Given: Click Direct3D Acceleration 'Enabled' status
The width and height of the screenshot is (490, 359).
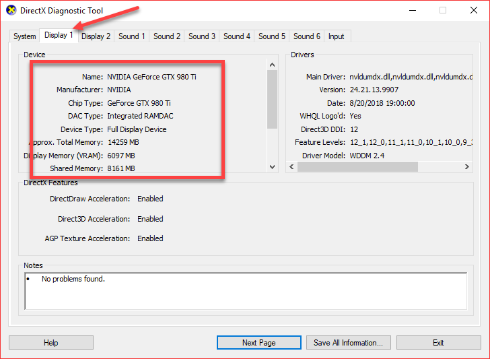Looking at the screenshot, I should (150, 219).
